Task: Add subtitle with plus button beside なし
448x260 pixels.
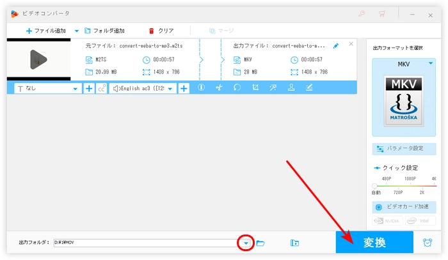Action: [x=89, y=89]
